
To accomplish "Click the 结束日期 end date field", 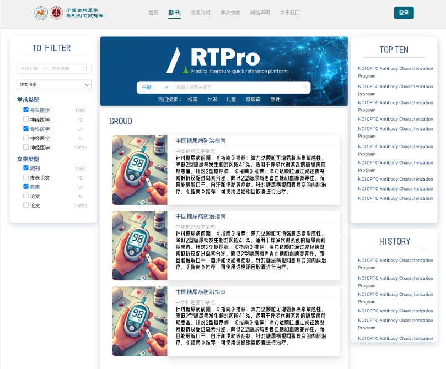I will (x=60, y=68).
